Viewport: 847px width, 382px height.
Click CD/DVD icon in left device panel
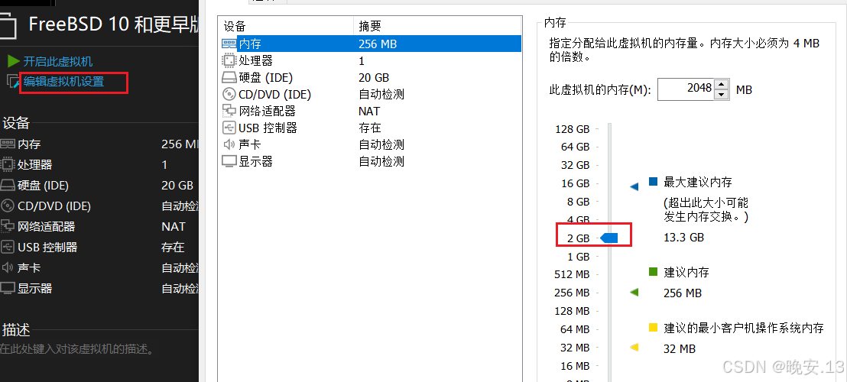click(x=8, y=206)
